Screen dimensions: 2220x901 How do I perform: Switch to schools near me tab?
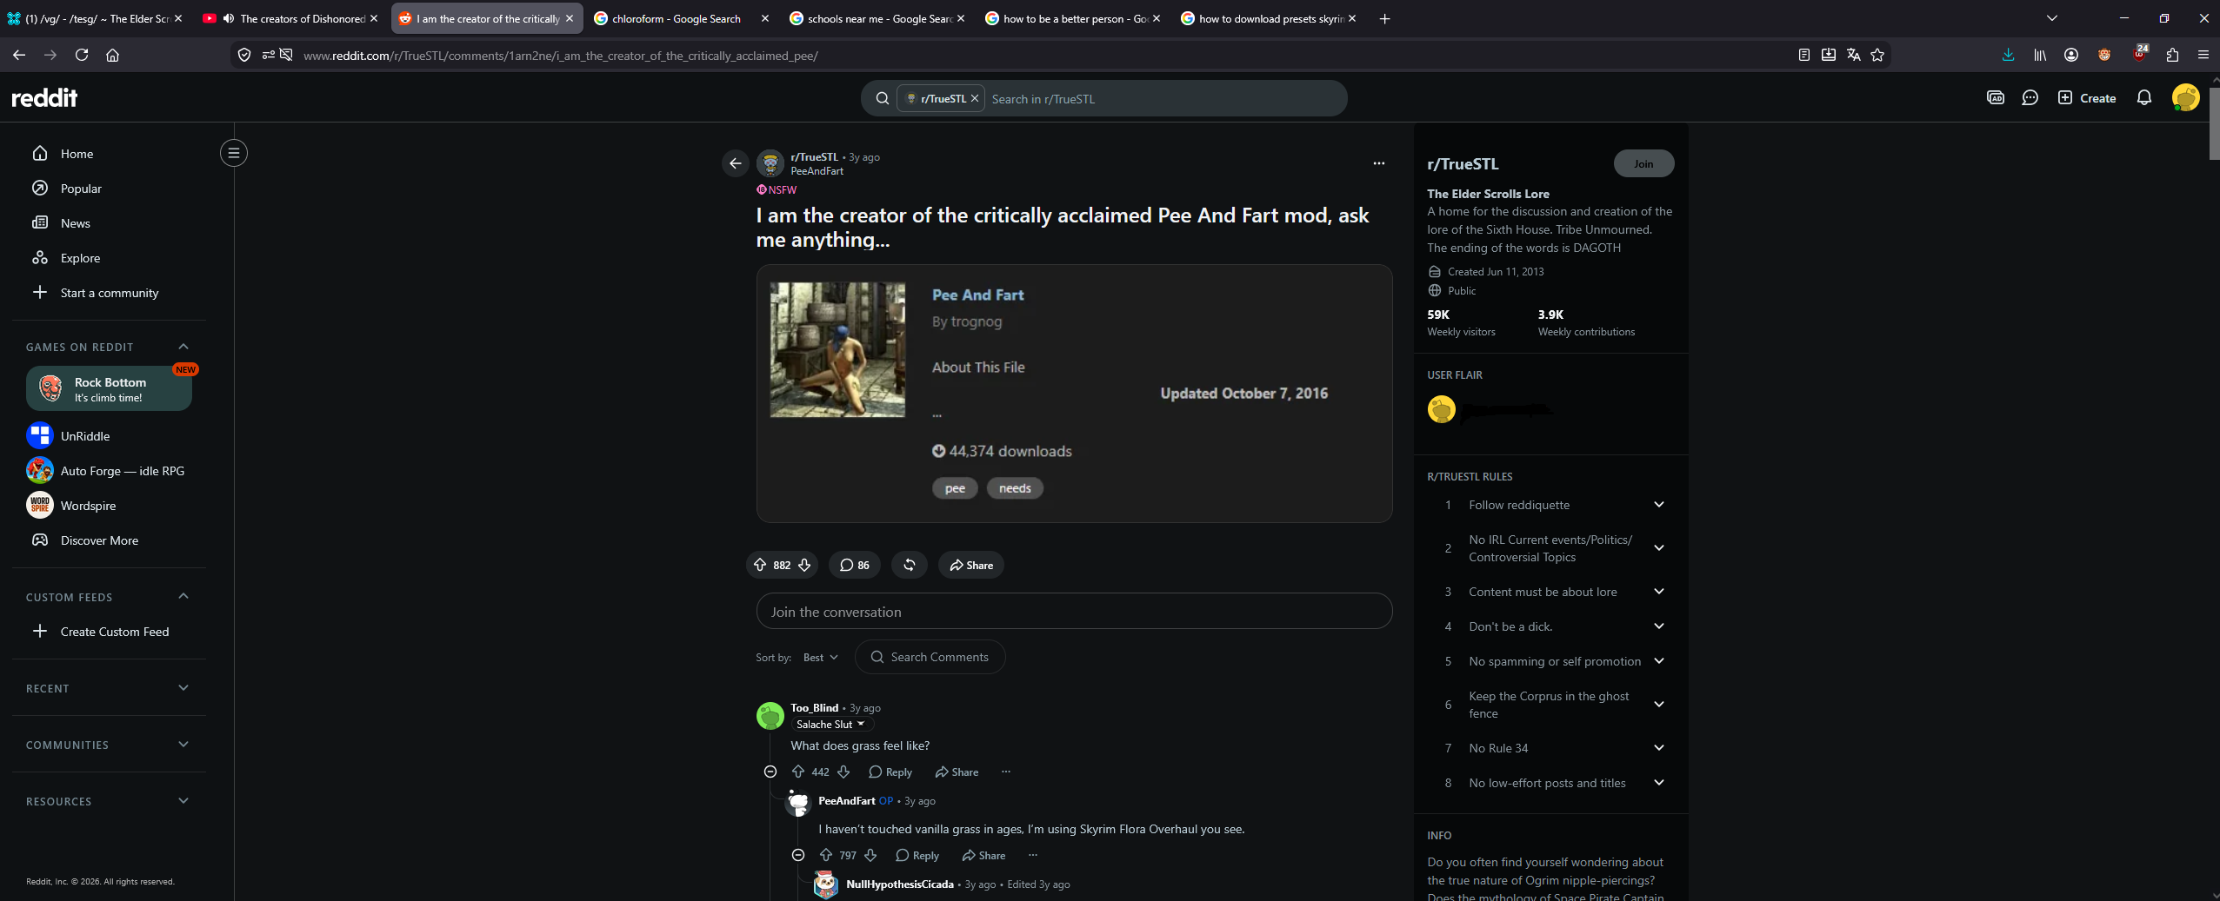877,18
